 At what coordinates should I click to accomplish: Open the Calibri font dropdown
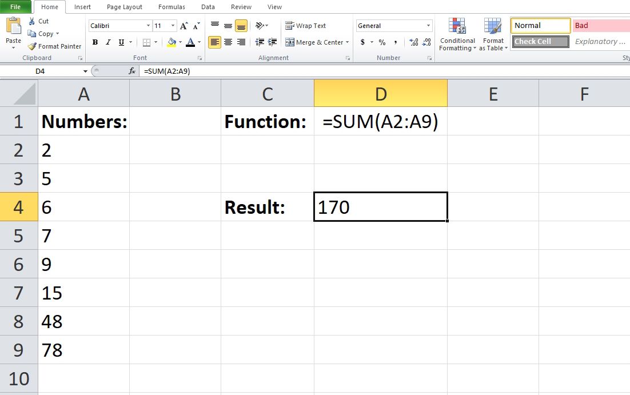pyautogui.click(x=147, y=25)
